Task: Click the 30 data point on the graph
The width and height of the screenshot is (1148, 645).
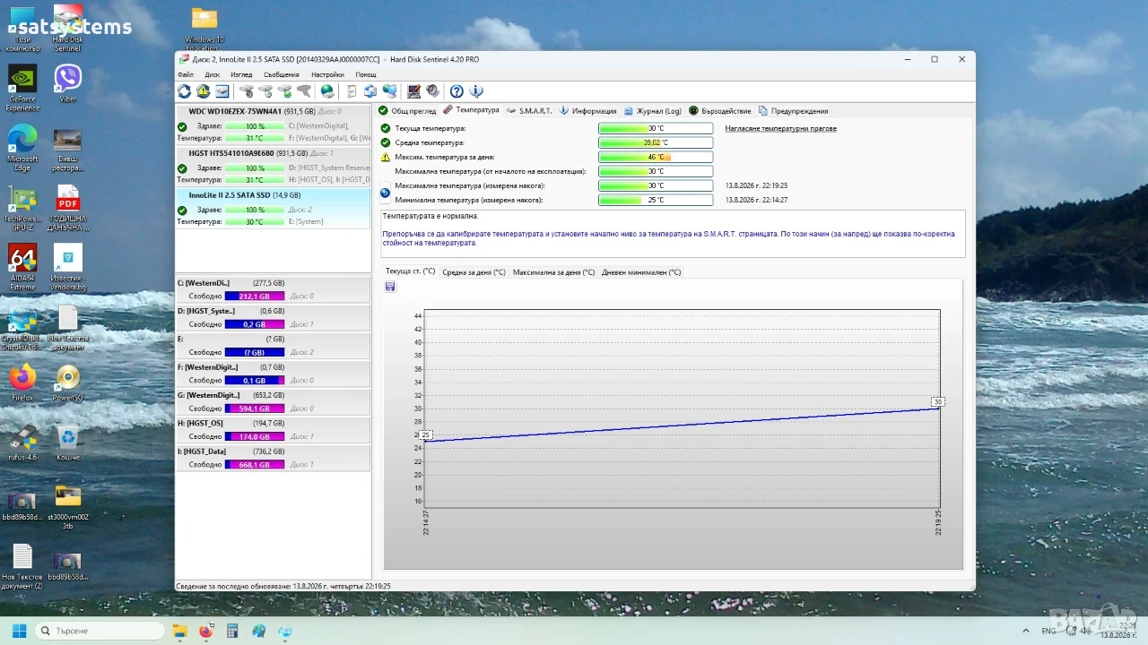Action: 938,402
